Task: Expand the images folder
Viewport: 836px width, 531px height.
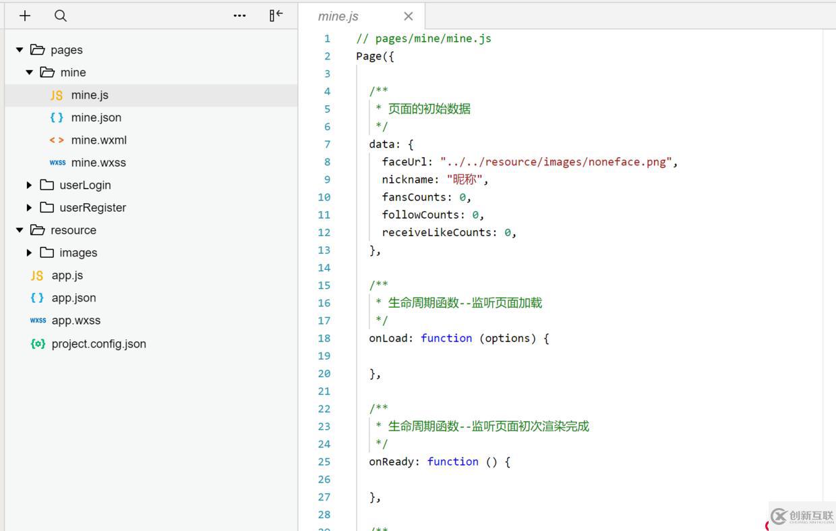Action: coord(29,253)
